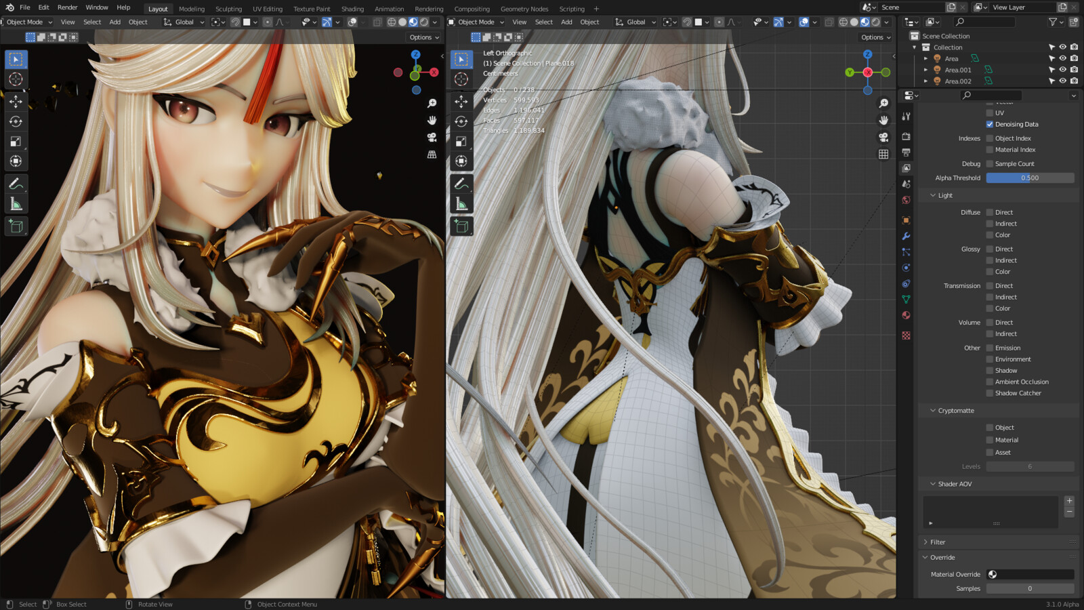1084x610 pixels.
Task: Enable the Sample Count debug checkbox
Action: (990, 164)
